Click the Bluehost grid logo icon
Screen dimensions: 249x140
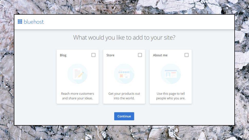[x=20, y=22]
